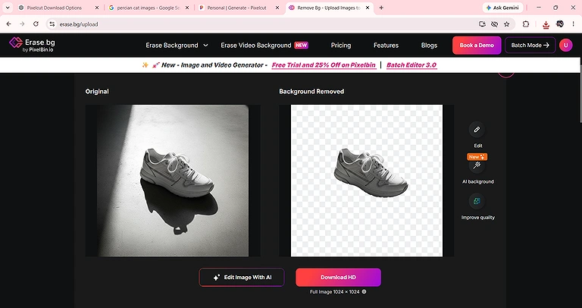
Task: Open the tab search dropdown arrow
Action: tap(8, 8)
